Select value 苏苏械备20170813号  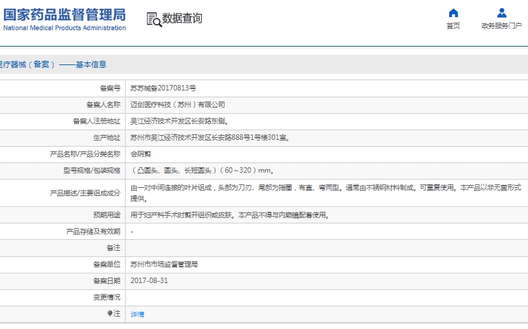163,88
